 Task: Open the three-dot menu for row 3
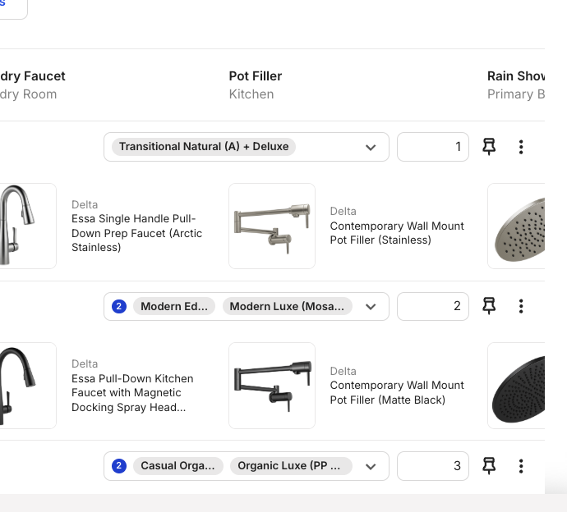click(521, 466)
